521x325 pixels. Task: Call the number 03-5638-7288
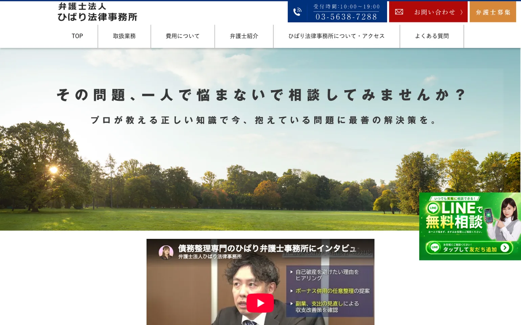click(346, 17)
